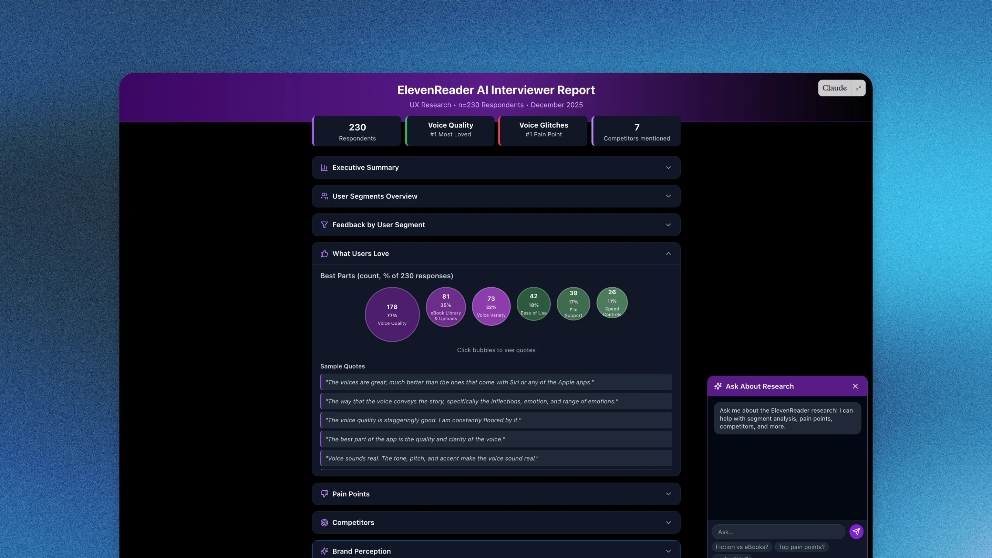Click the Fiction vs eBooks? suggestion chip
This screenshot has width=992, height=558.
(741, 547)
